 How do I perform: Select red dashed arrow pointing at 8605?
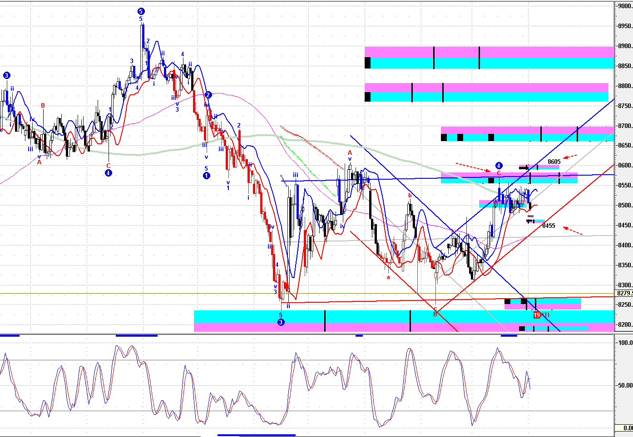pos(570,157)
